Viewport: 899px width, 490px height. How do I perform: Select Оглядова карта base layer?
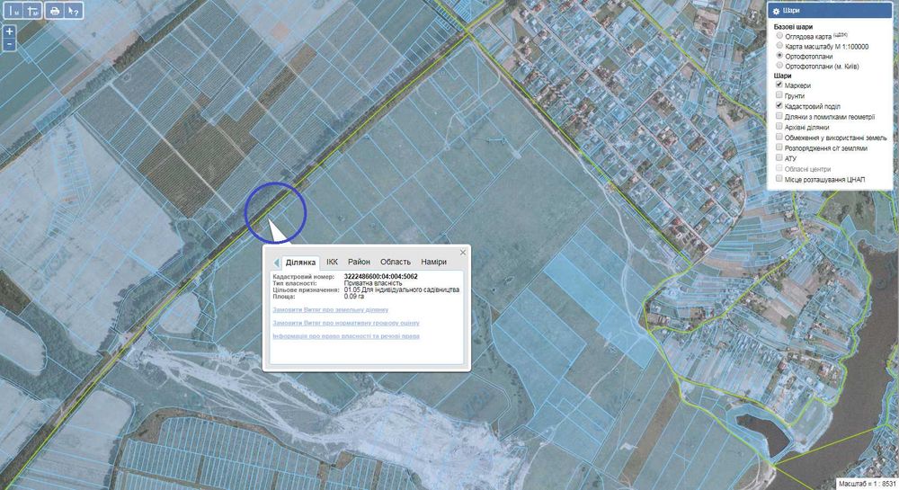click(x=779, y=36)
